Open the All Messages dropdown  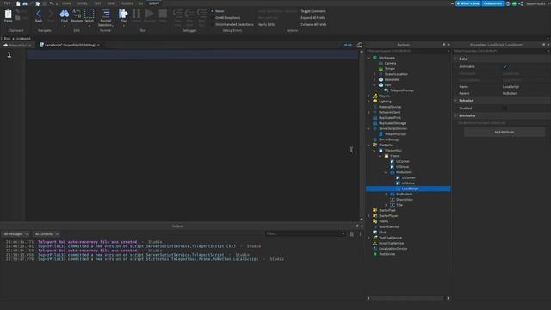point(15,234)
